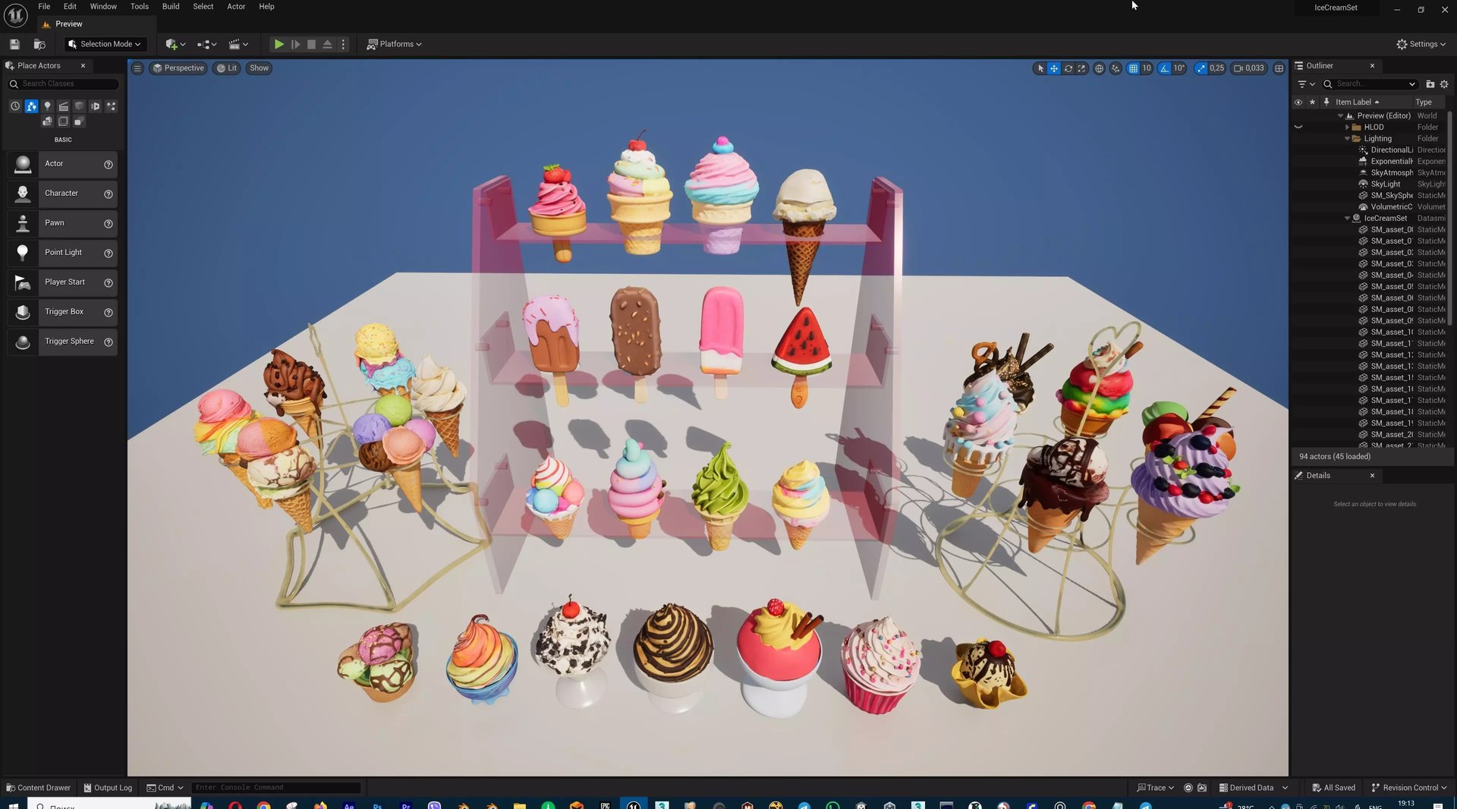Select the Point Light actor entry
The height and width of the screenshot is (809, 1457).
[x=62, y=253]
